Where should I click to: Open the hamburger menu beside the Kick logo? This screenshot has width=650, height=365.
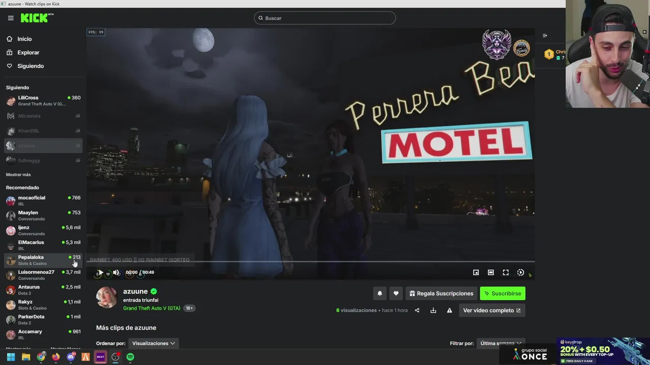pos(11,18)
